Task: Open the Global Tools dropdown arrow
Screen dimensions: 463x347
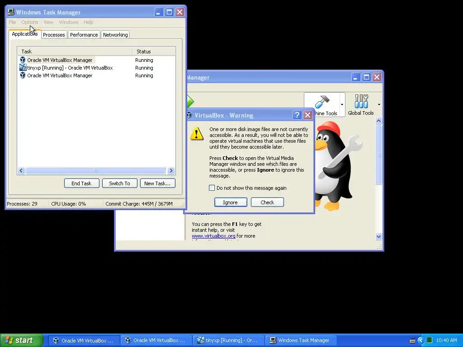Action: [x=379, y=104]
